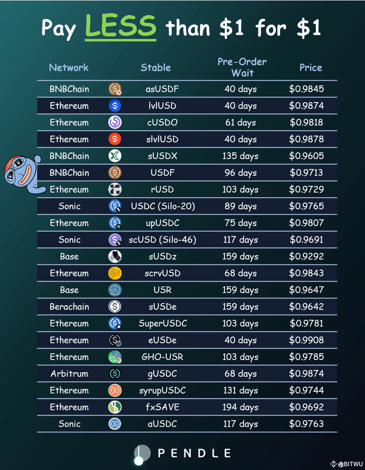Click the Price column header
This screenshot has height=470, width=365.
coord(311,67)
